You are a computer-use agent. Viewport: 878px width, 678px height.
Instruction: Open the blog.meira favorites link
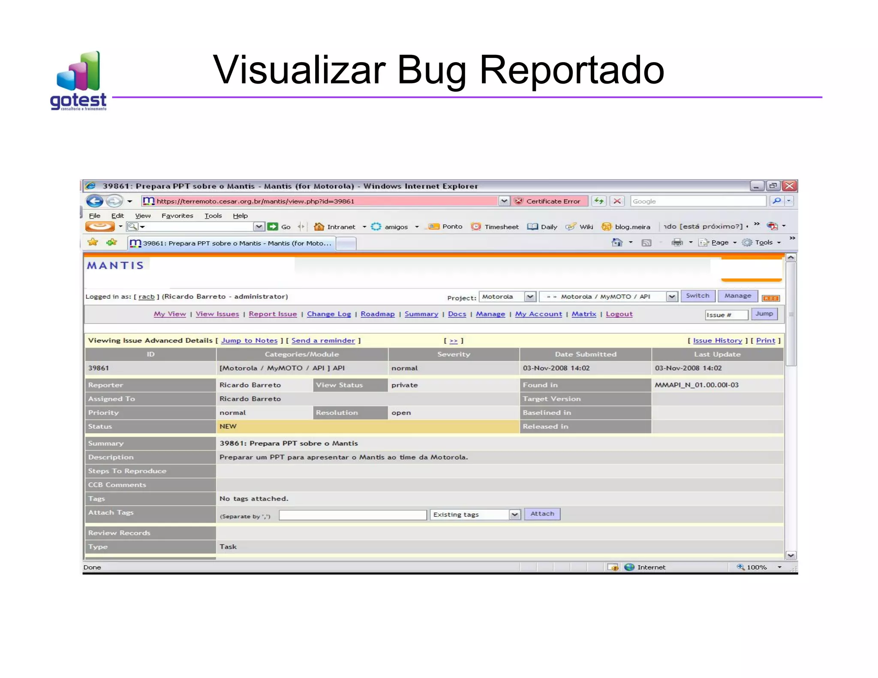626,227
